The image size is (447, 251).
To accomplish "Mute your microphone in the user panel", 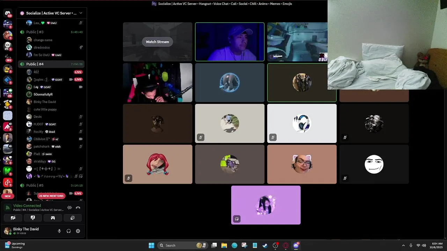I will [59, 231].
